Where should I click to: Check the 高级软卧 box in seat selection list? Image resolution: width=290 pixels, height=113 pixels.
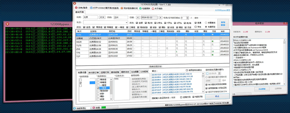(x=98, y=91)
